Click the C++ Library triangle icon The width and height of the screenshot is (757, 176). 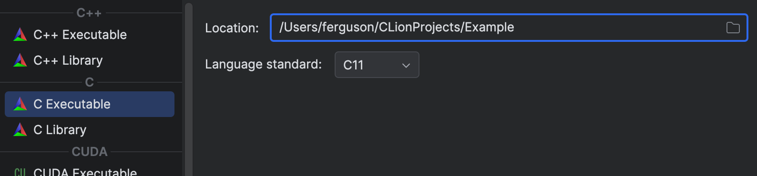[x=20, y=60]
